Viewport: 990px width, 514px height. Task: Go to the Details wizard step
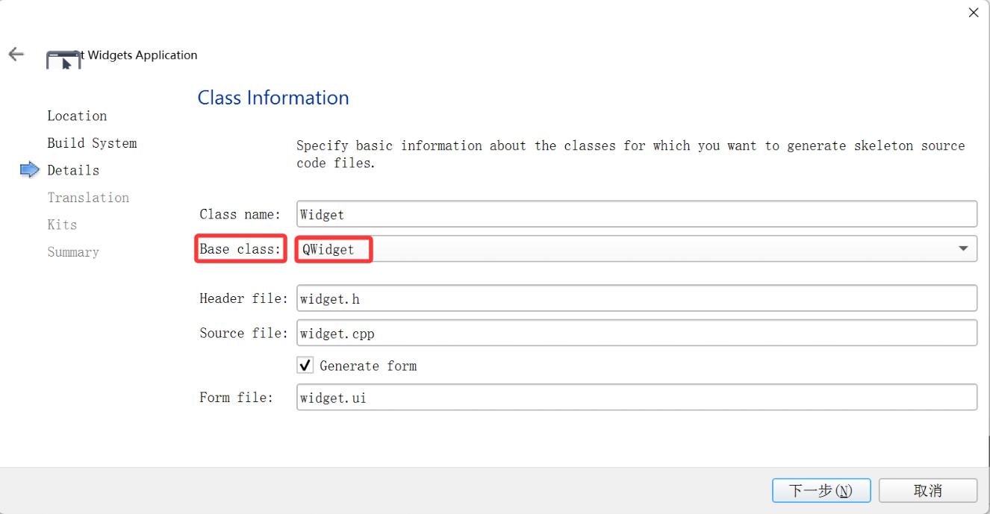(x=73, y=170)
